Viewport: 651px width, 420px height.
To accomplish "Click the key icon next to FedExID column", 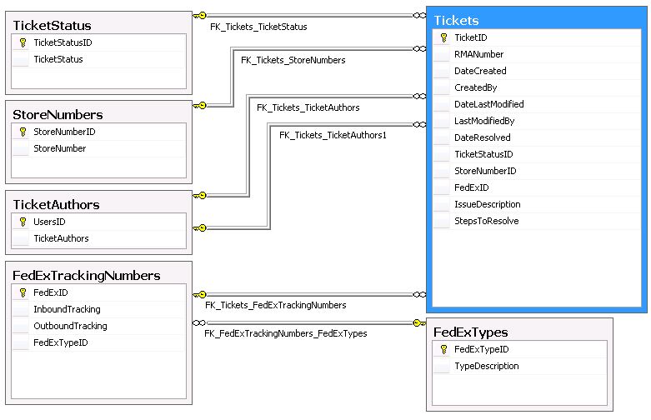I will click(x=23, y=292).
